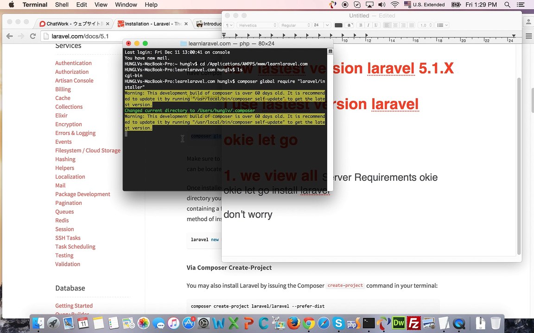The image size is (534, 333).
Task: Open line spacing 1.0 dropdown
Action: pos(426,25)
